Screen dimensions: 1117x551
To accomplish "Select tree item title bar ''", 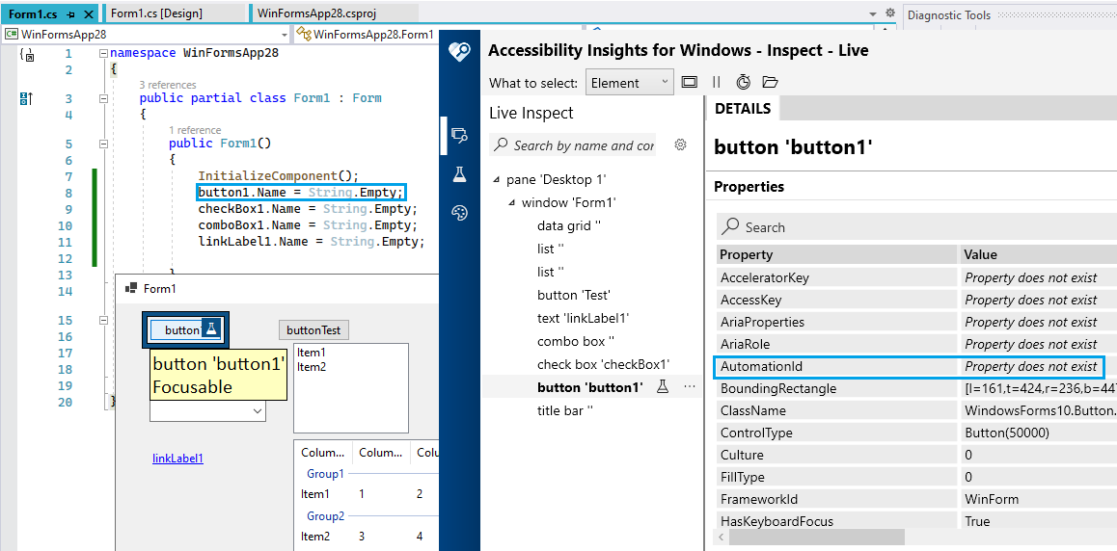I will point(564,410).
